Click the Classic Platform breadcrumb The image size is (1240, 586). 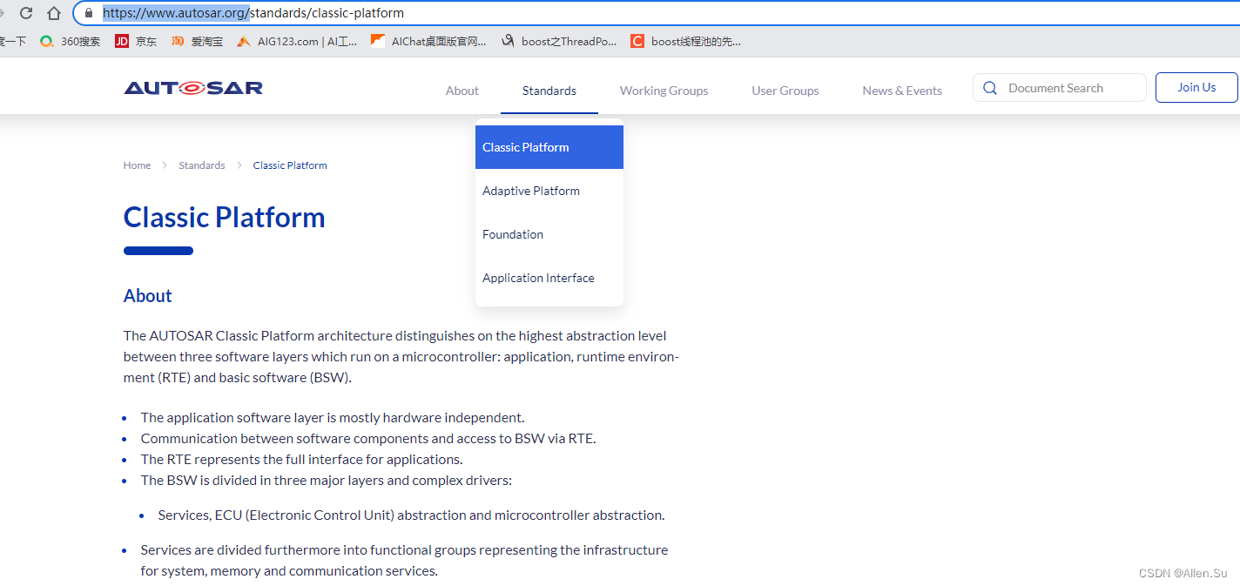click(290, 165)
